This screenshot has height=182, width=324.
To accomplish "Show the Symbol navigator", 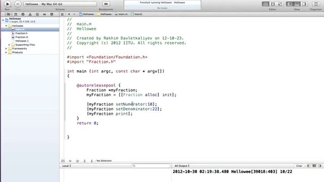I will pyautogui.click(x=16, y=14).
